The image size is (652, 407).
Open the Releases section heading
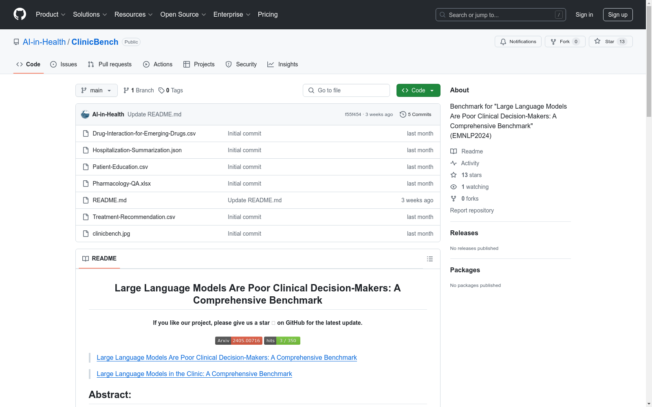464,233
